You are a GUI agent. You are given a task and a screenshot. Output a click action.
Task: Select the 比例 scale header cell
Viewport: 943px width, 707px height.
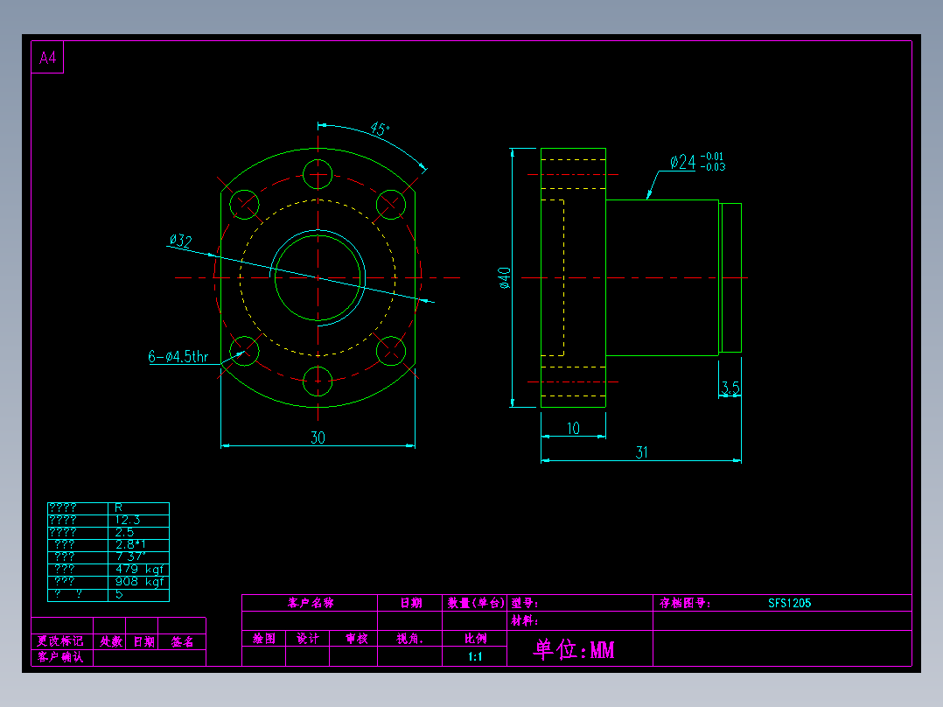coord(475,639)
